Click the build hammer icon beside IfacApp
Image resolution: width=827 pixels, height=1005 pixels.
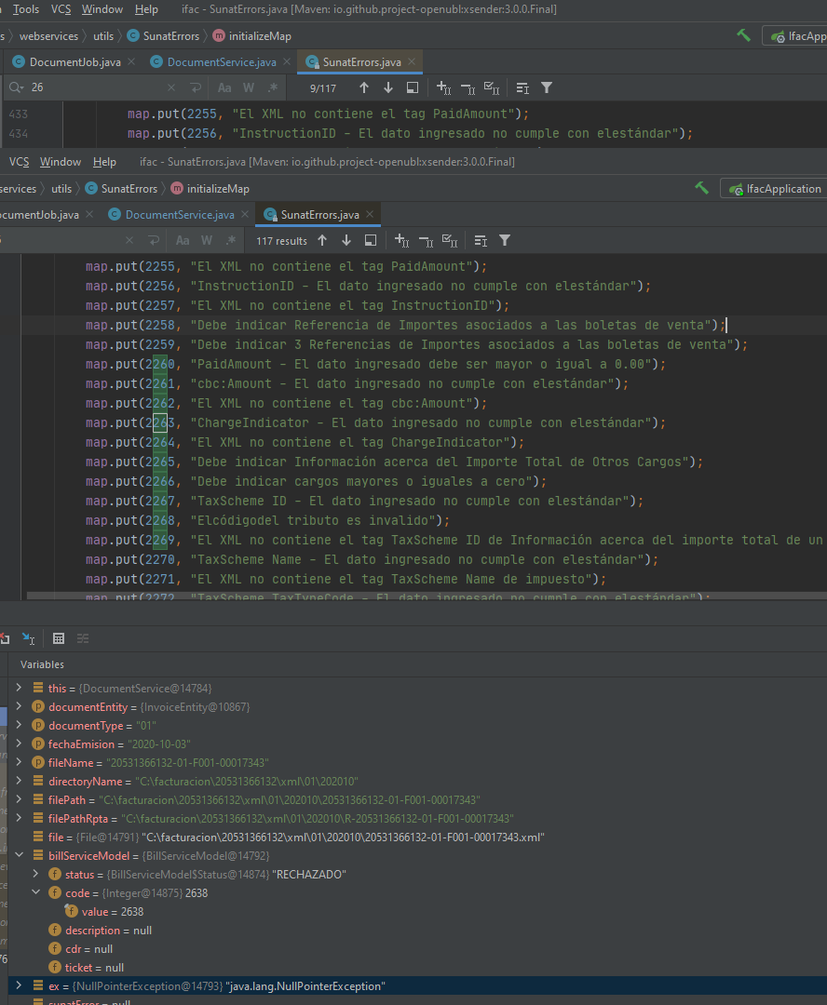[743, 35]
